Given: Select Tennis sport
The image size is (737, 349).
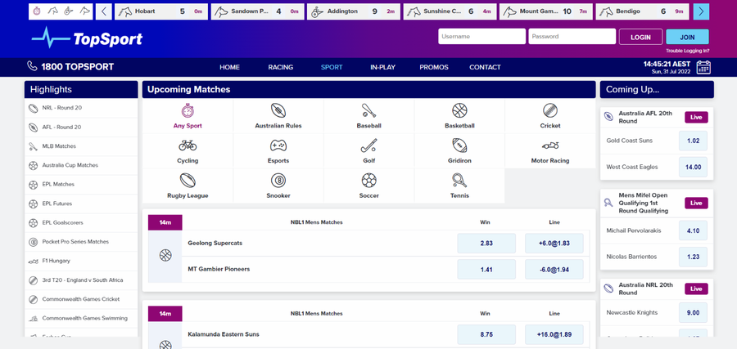Looking at the screenshot, I should point(459,186).
